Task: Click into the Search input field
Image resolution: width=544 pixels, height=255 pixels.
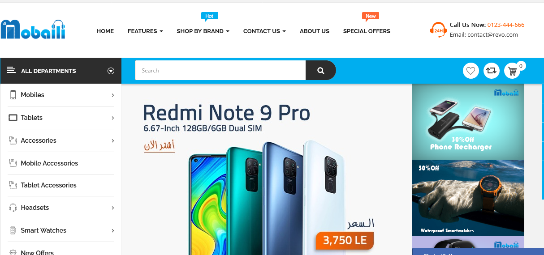Action: [220, 70]
